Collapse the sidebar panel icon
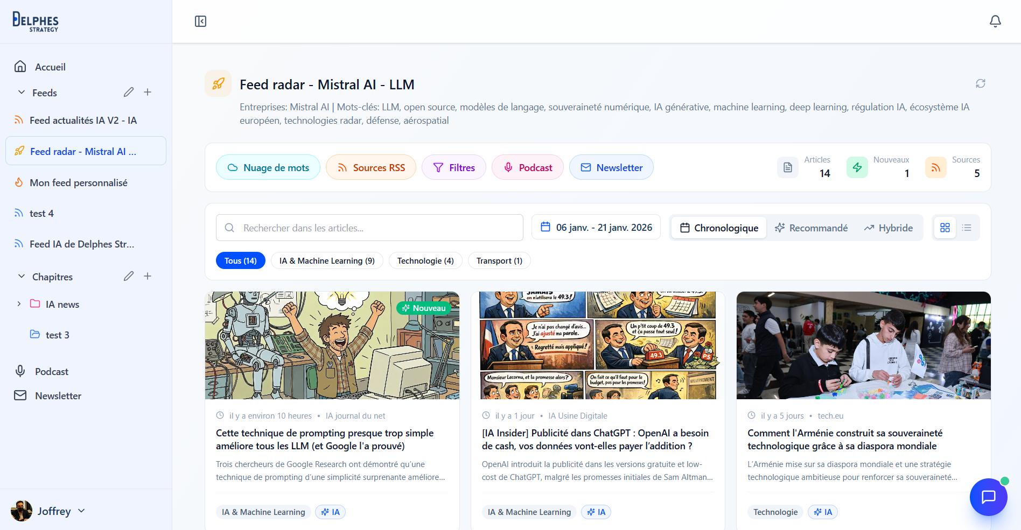This screenshot has height=530, width=1021. tap(200, 22)
